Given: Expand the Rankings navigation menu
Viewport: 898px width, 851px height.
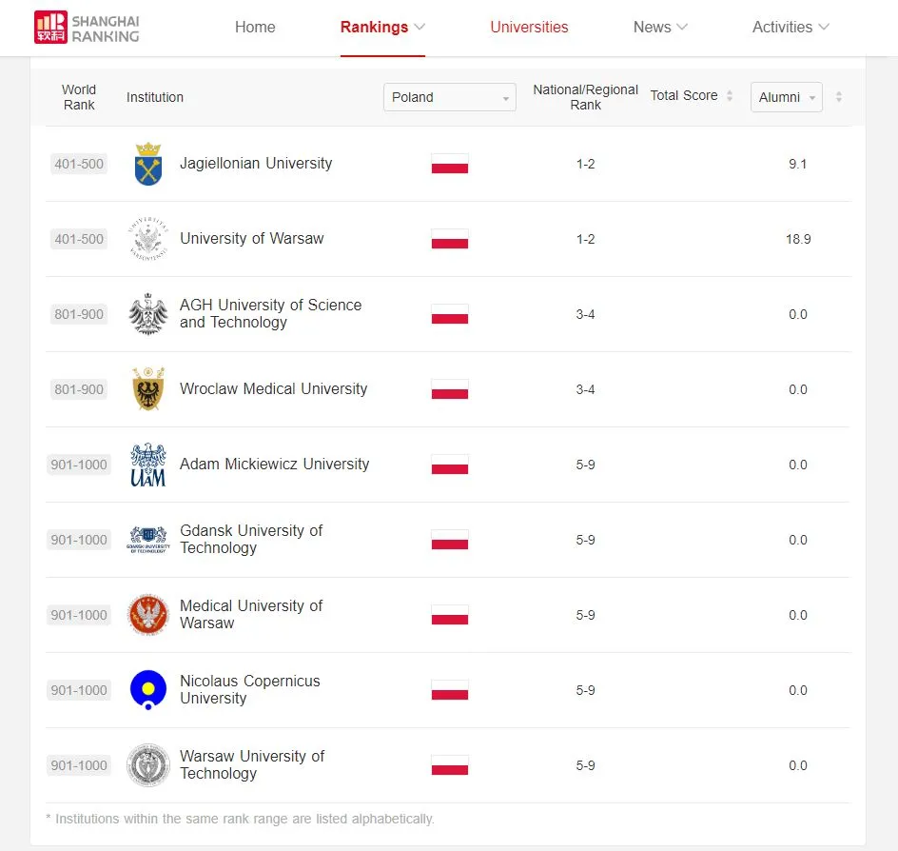Looking at the screenshot, I should [382, 27].
